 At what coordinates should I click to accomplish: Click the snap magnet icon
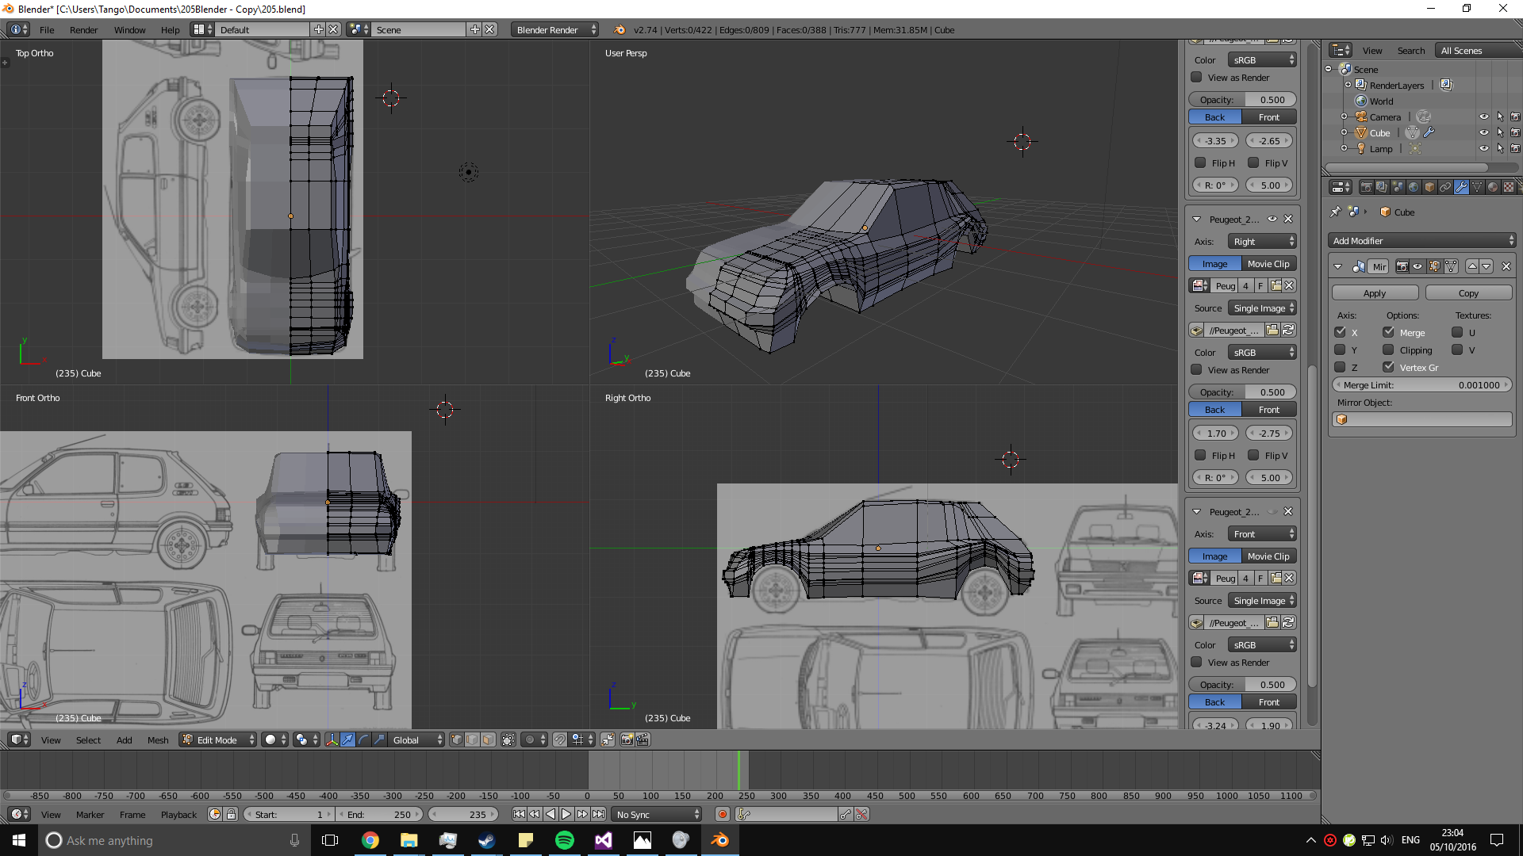(x=560, y=739)
